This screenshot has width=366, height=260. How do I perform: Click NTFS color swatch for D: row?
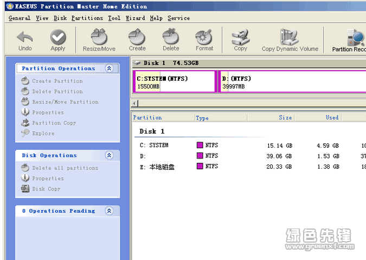(x=200, y=156)
